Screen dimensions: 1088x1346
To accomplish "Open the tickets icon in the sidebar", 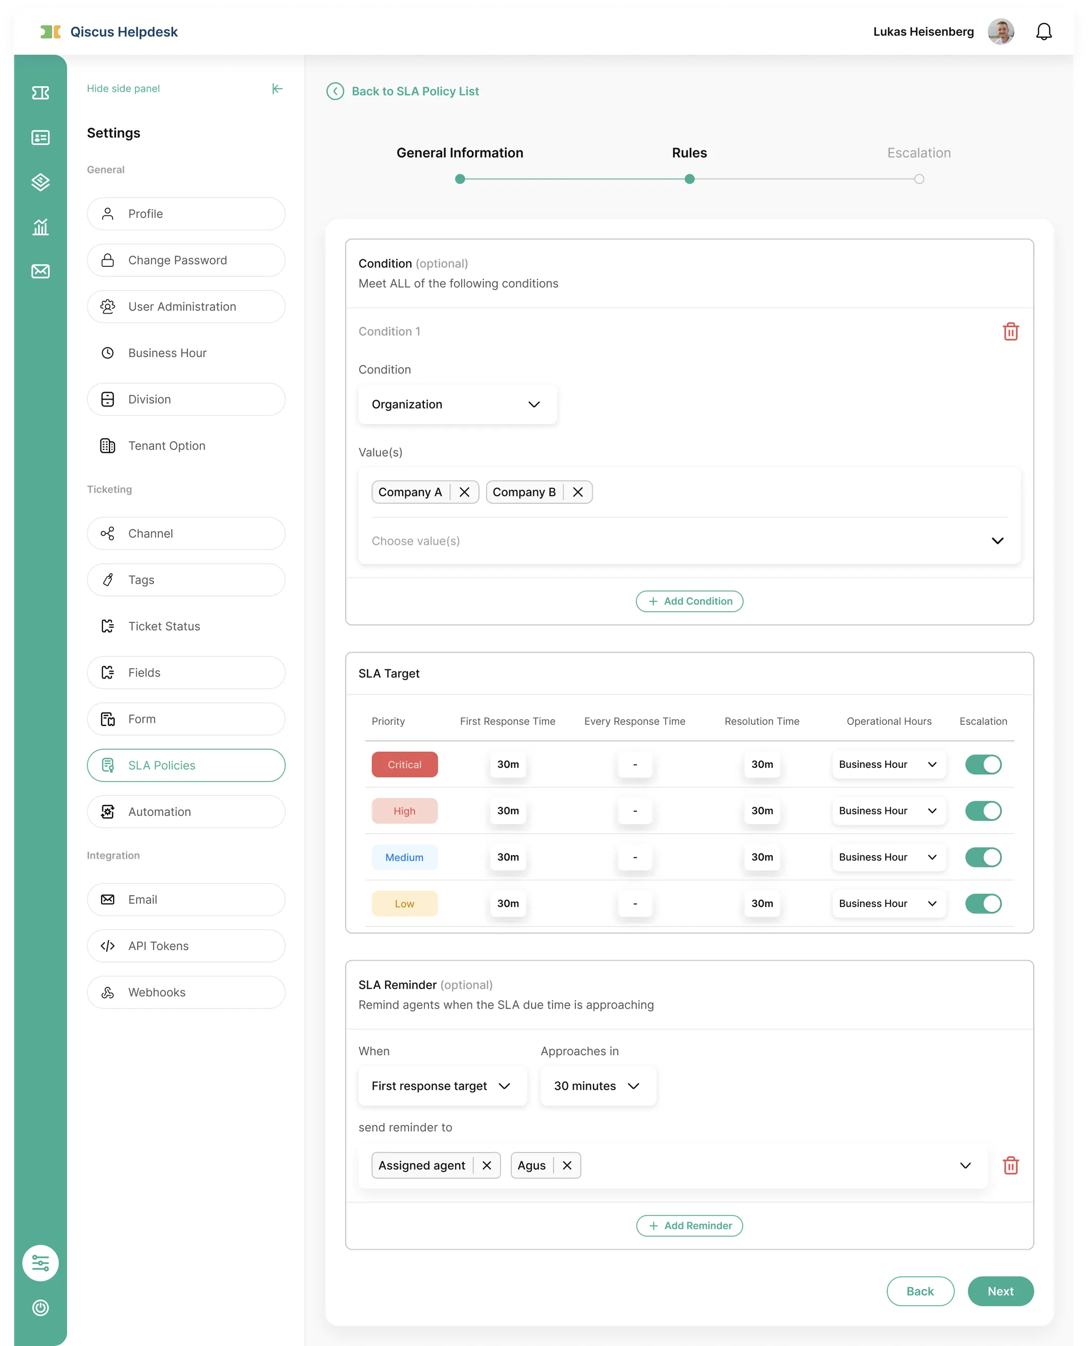I will click(x=40, y=93).
